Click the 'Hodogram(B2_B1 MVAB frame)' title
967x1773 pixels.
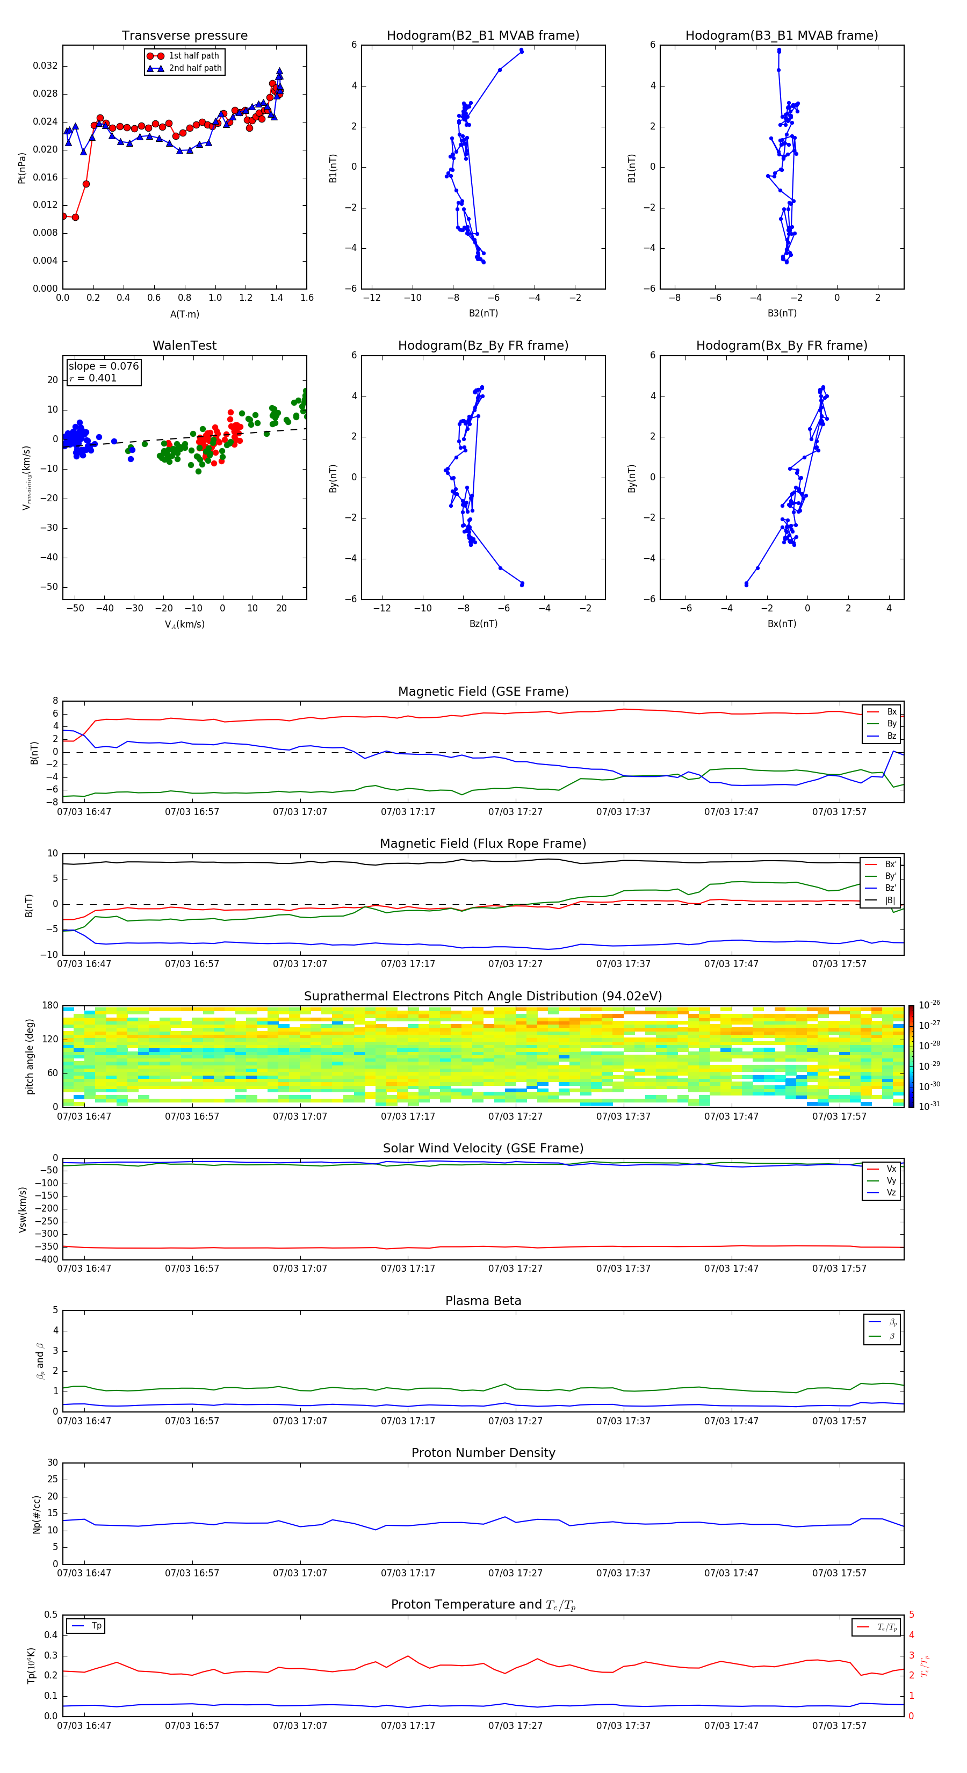coord(483,35)
